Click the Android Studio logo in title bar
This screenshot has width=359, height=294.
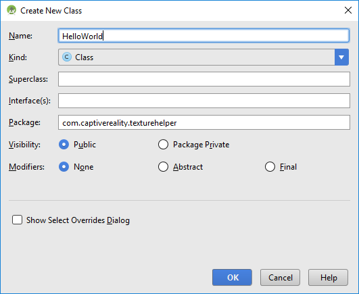click(x=11, y=11)
